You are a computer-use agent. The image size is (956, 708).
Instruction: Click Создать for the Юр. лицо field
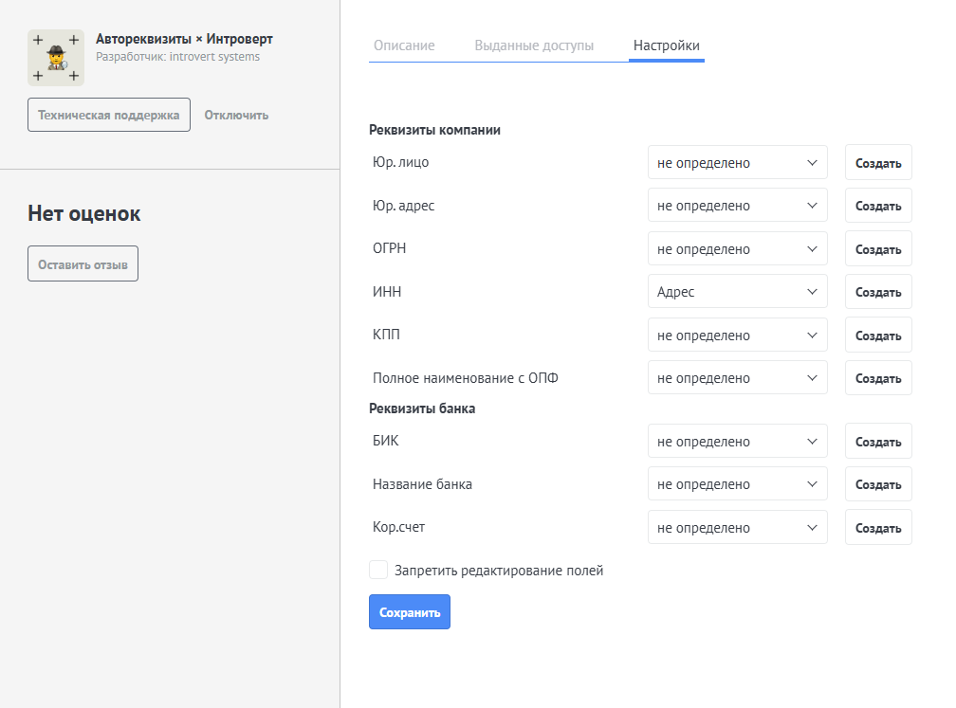click(x=878, y=163)
